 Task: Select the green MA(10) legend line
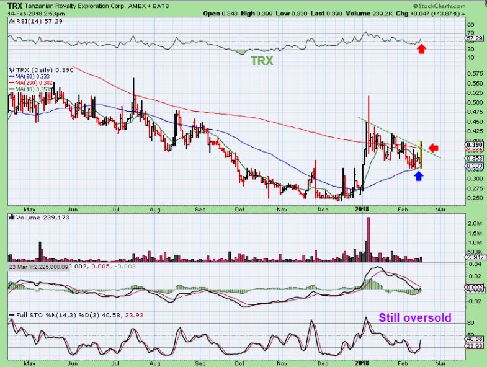[x=12, y=89]
